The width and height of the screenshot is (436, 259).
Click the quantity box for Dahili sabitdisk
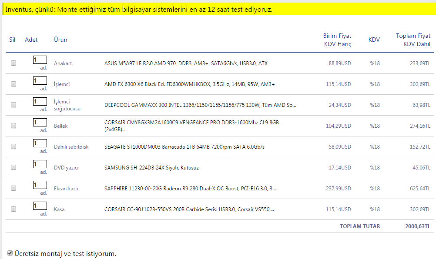(40, 143)
